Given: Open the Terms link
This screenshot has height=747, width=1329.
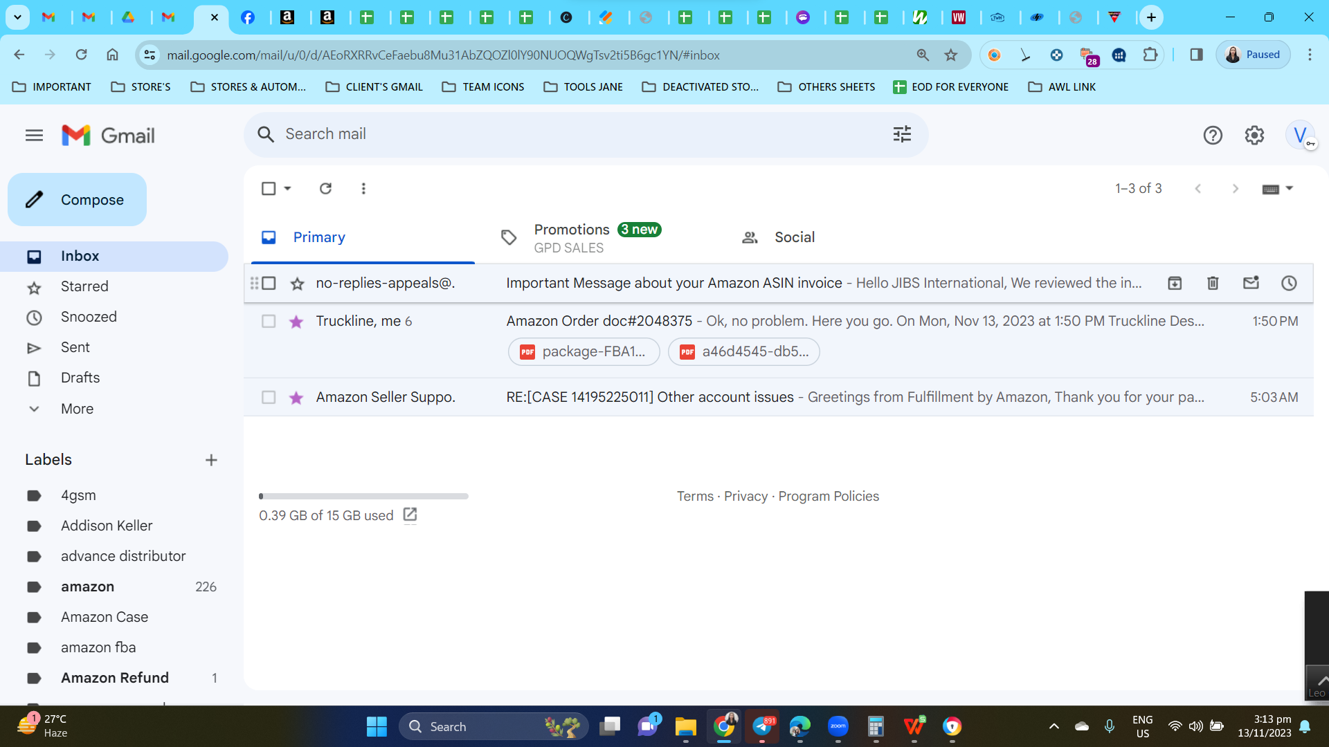Looking at the screenshot, I should pos(695,496).
